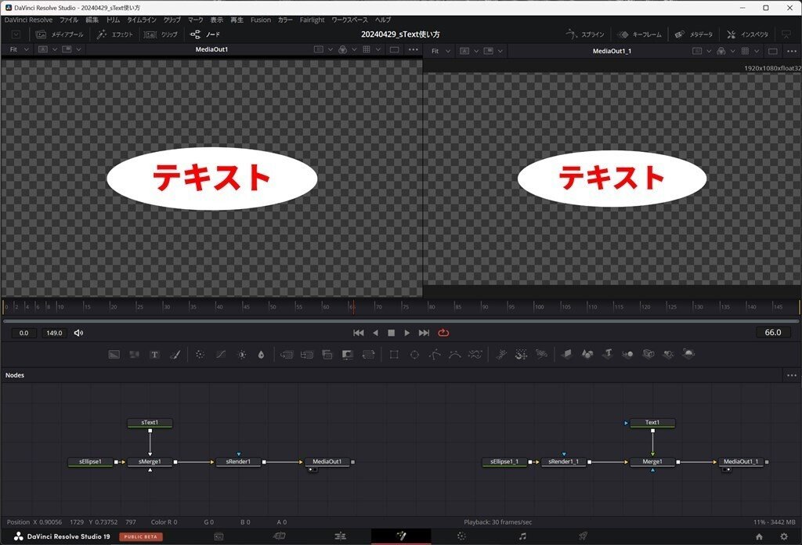The height and width of the screenshot is (545, 802).
Task: Open the Fairlight menu
Action: click(312, 20)
